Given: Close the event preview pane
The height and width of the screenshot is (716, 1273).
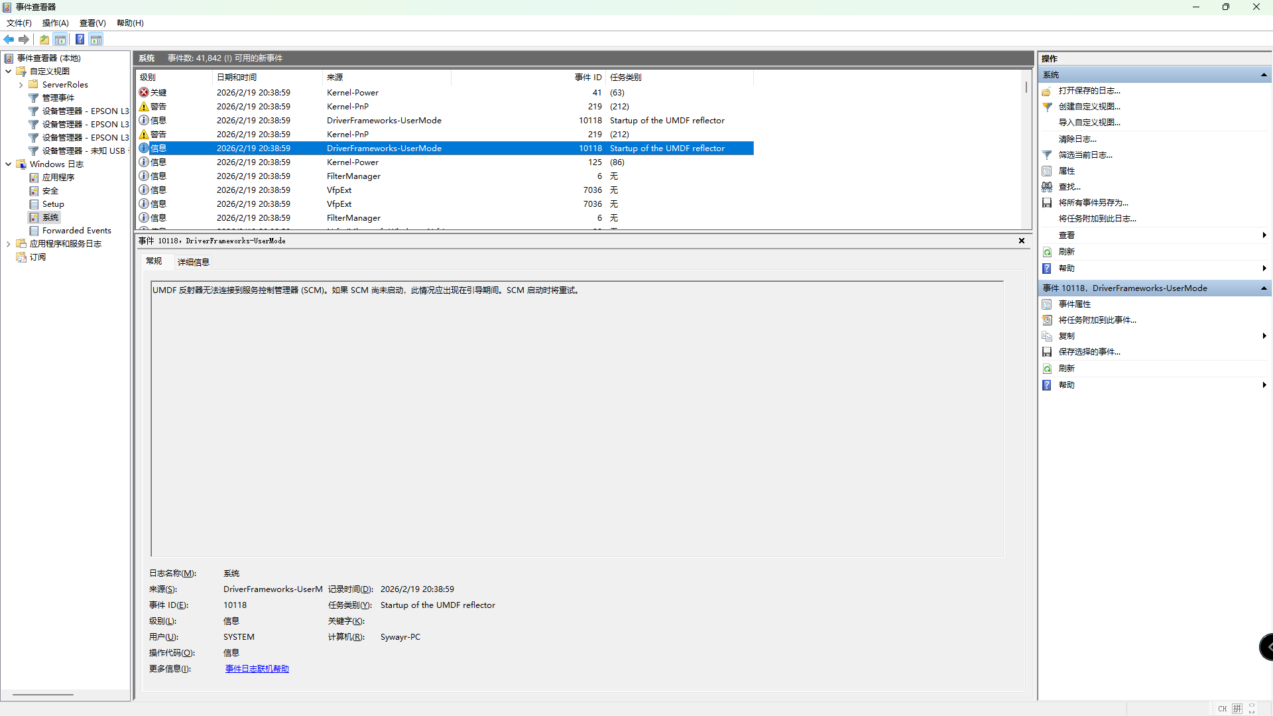Looking at the screenshot, I should 1021,241.
